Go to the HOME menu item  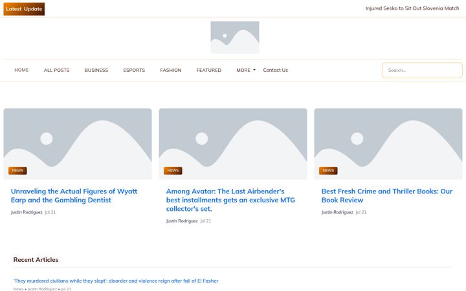point(21,70)
